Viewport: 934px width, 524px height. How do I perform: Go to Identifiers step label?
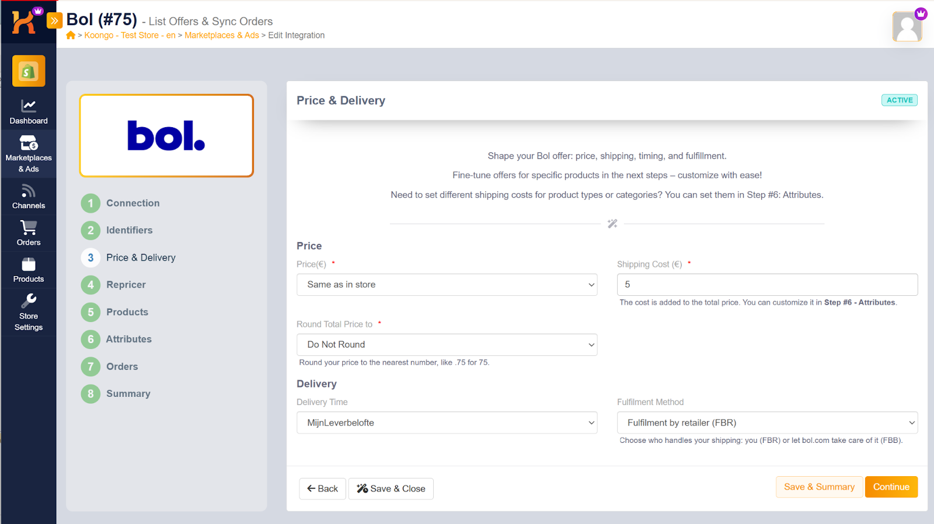[130, 230]
